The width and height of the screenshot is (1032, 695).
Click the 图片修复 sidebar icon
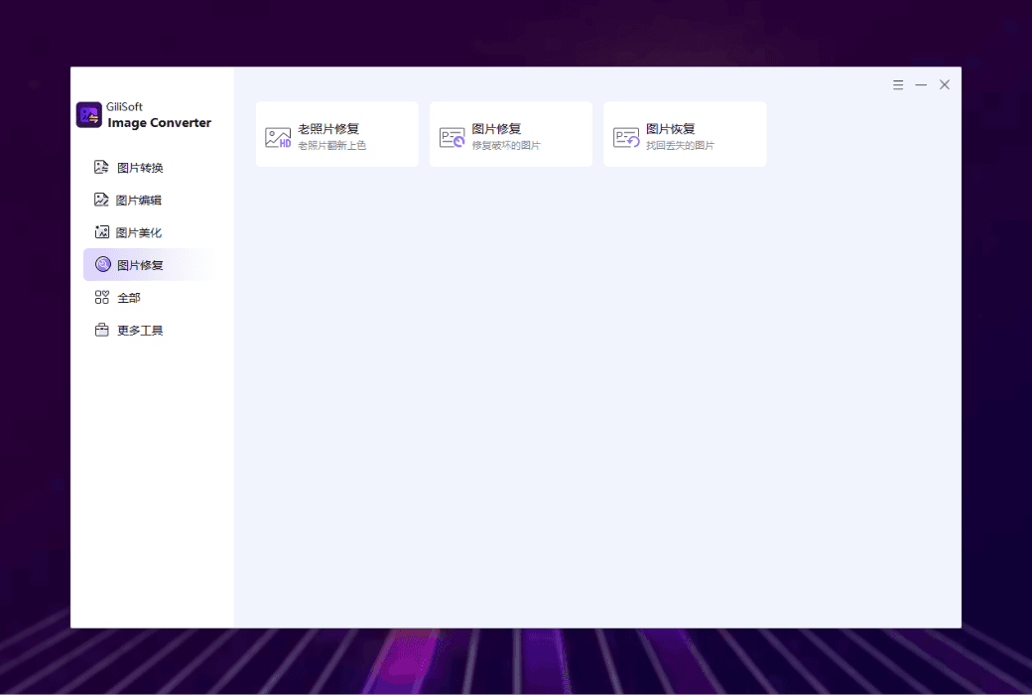click(x=102, y=265)
